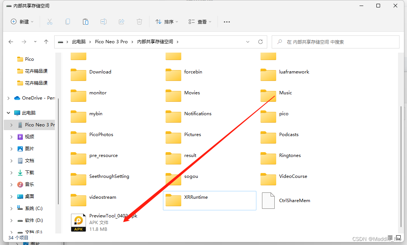Image resolution: width=407 pixels, height=245 pixels.
Task: Expand 视频 tree node
Action: point(11,137)
